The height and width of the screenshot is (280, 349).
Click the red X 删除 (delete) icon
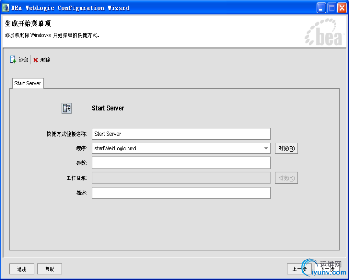(36, 60)
